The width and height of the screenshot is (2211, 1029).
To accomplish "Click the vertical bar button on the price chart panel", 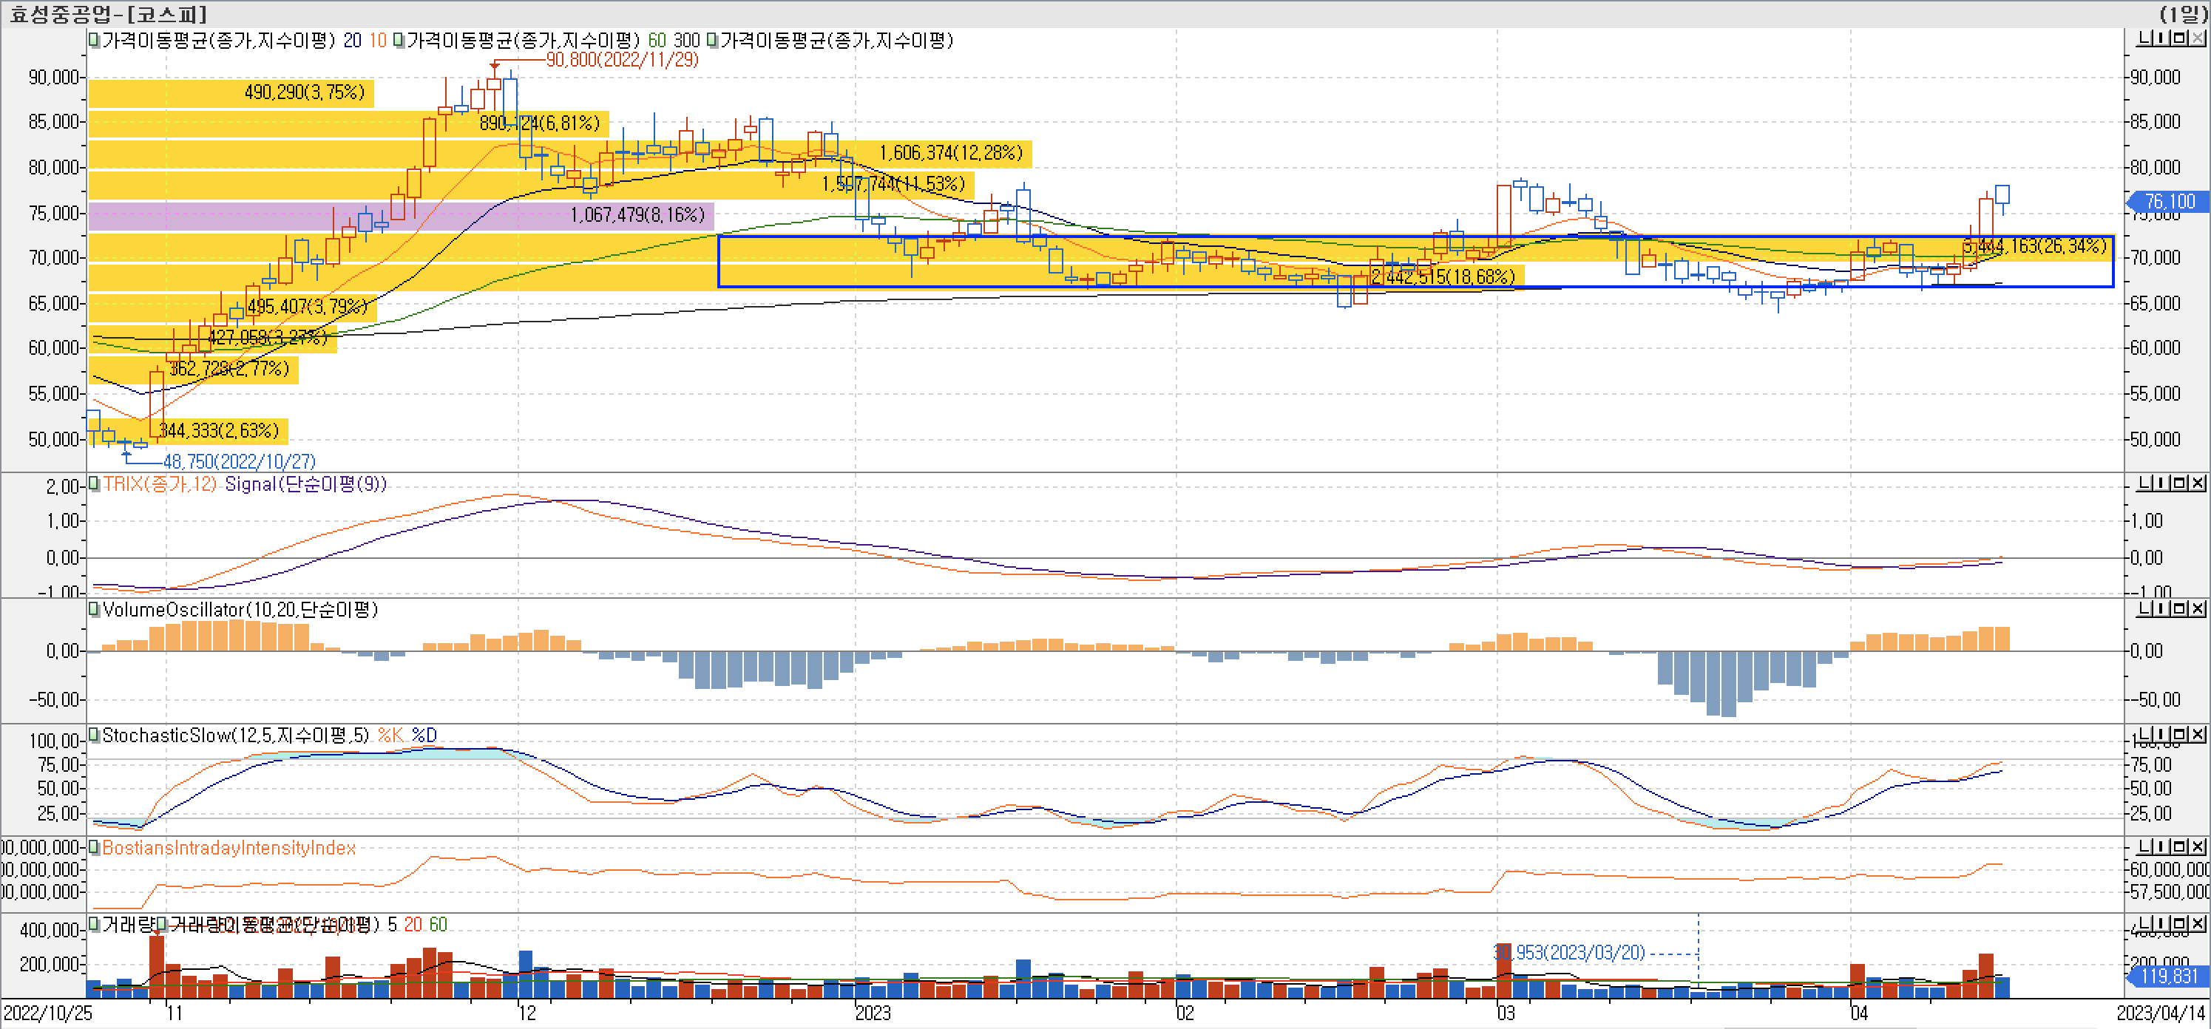I will 2161,38.
